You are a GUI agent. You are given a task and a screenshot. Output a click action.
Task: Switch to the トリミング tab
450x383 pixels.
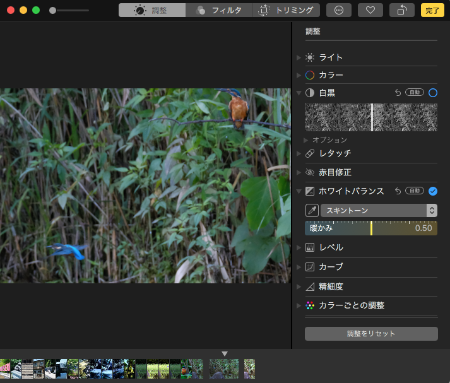pos(287,10)
